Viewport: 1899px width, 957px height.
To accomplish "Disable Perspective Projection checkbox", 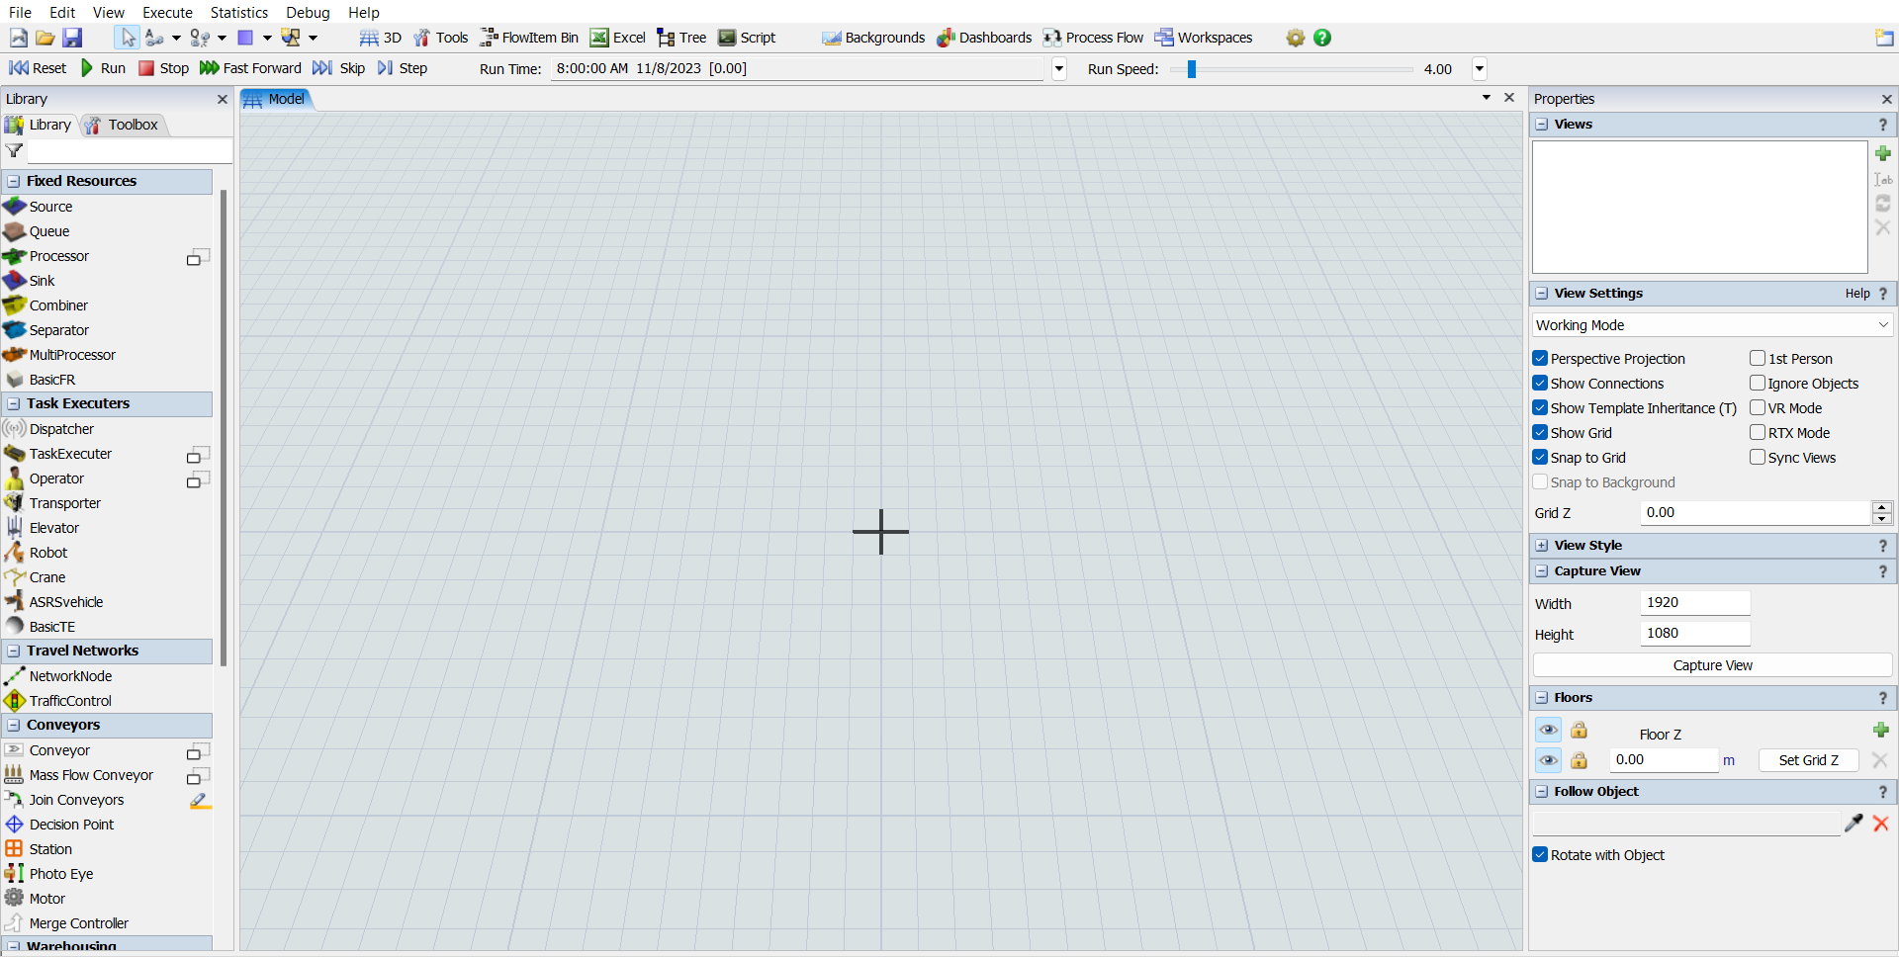I will [x=1540, y=359].
